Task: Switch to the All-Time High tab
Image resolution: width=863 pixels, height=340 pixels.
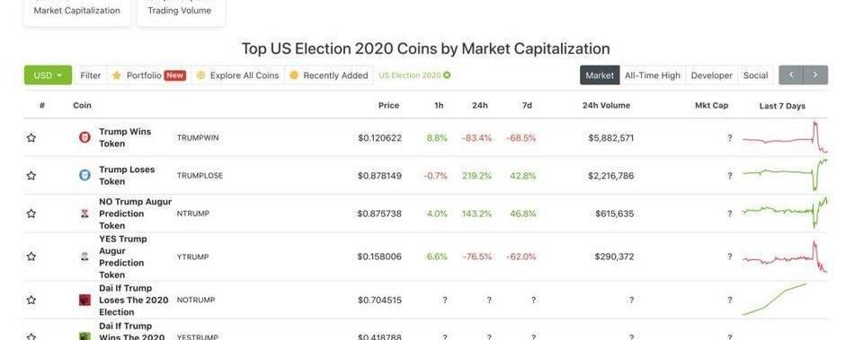Action: [653, 75]
